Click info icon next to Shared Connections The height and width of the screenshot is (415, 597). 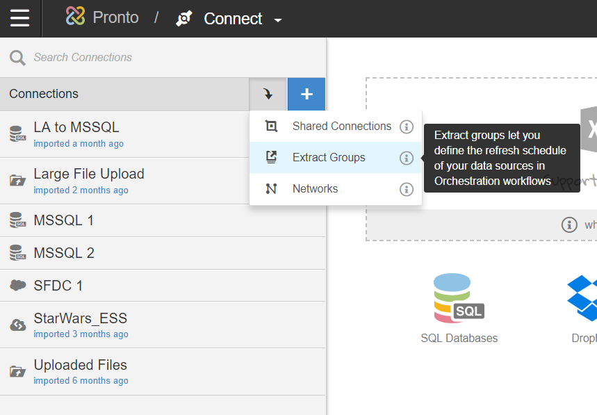pos(407,127)
